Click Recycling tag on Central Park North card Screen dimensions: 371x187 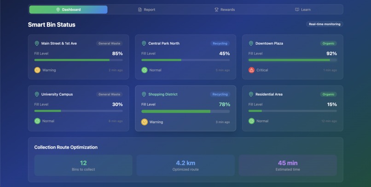(220, 44)
